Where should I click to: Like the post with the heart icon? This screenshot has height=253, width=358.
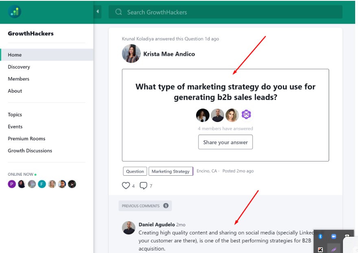pos(126,185)
